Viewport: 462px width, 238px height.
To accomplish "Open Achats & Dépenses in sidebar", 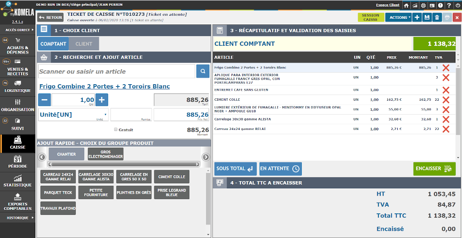I will coord(18,46).
